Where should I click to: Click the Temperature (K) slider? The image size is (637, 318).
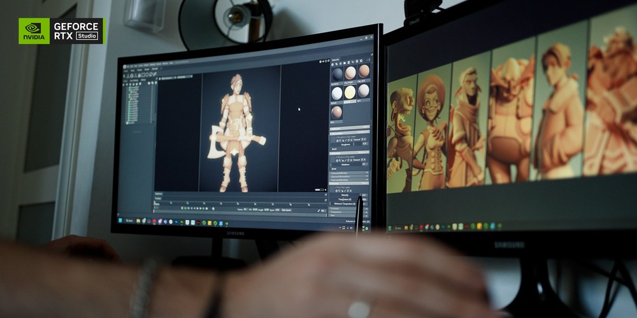coord(345,199)
